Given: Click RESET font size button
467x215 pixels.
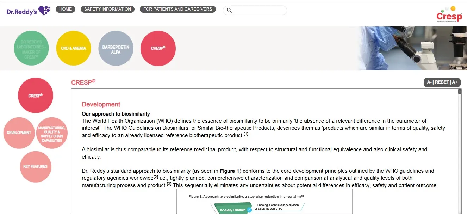Looking at the screenshot, I should (x=442, y=82).
